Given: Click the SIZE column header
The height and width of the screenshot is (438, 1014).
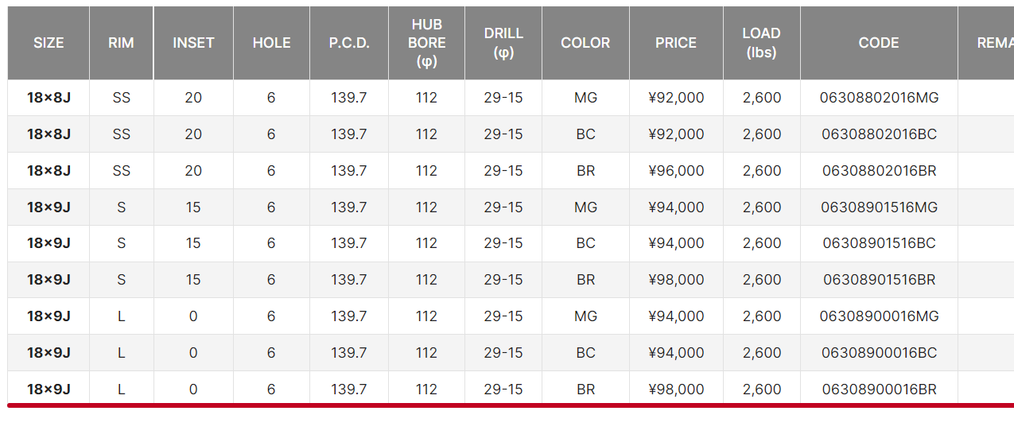Looking at the screenshot, I should (49, 43).
